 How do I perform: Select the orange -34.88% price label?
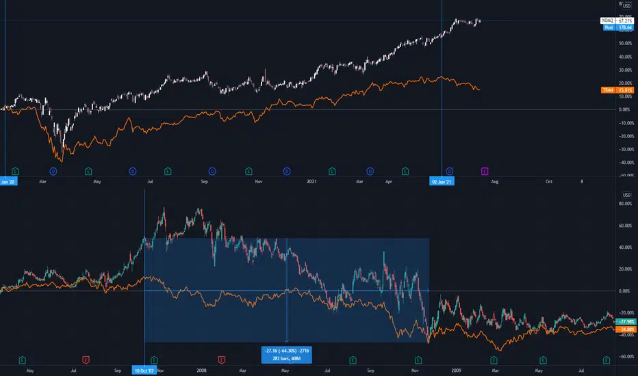click(x=626, y=330)
